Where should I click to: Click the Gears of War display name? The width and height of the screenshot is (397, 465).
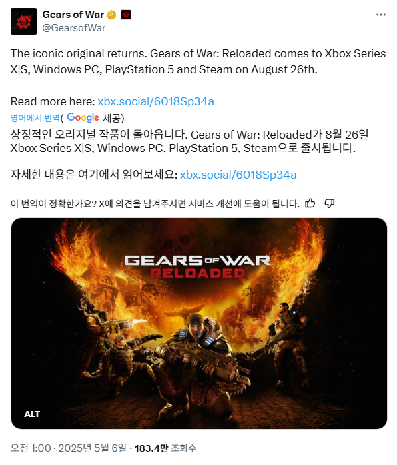pyautogui.click(x=73, y=15)
